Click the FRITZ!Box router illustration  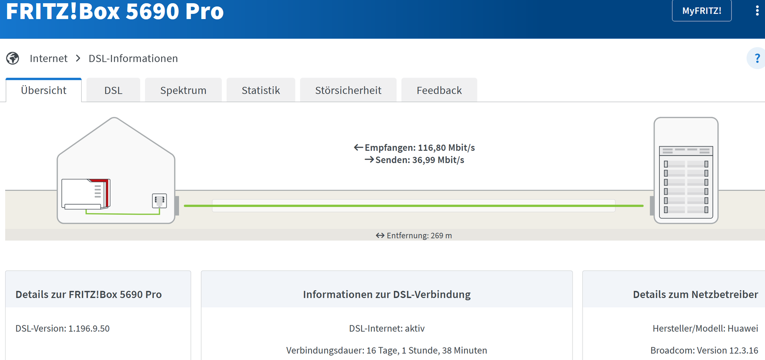pos(86,194)
